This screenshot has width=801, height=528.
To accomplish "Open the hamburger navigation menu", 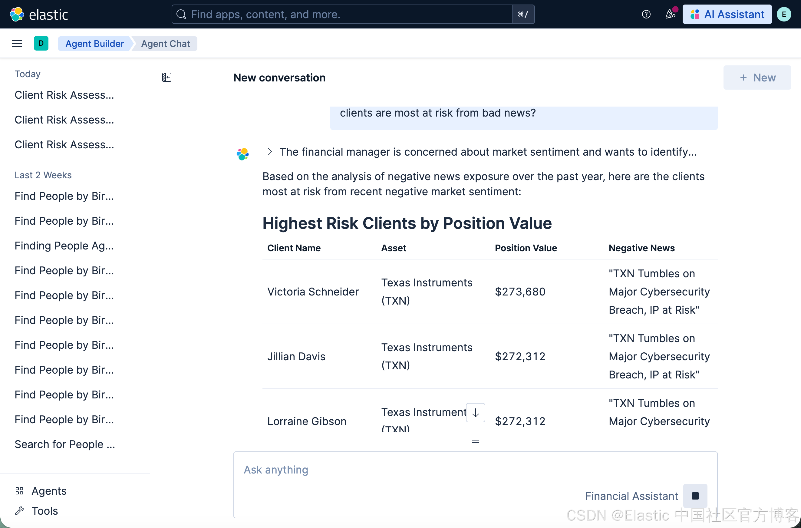I will 17,43.
